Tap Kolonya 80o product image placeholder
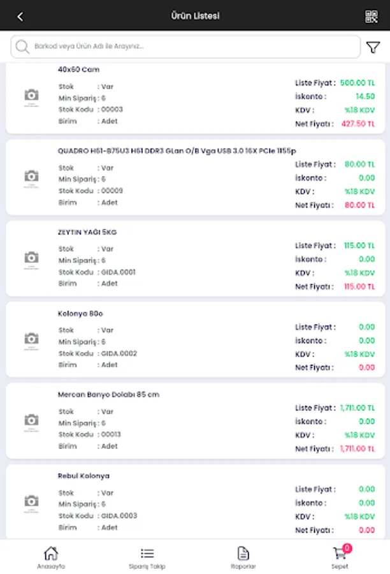The height and width of the screenshot is (574, 390). 31,339
